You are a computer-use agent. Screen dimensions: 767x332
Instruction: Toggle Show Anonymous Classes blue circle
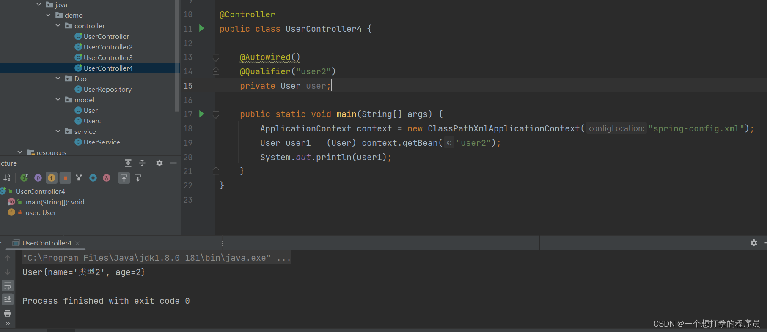tap(93, 178)
